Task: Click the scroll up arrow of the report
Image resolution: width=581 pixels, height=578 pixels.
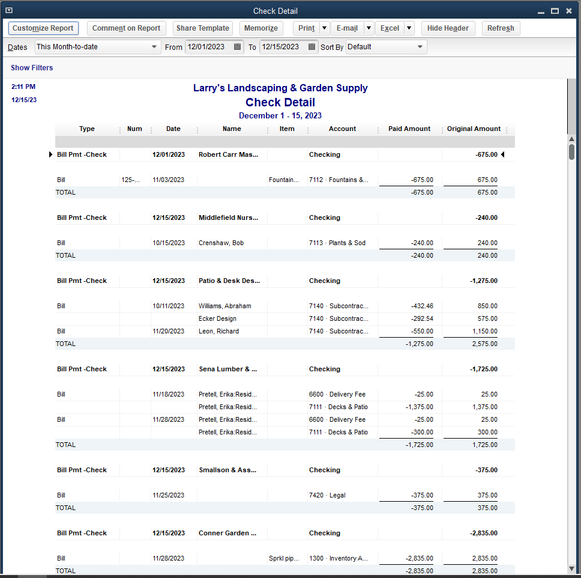Action: point(572,139)
